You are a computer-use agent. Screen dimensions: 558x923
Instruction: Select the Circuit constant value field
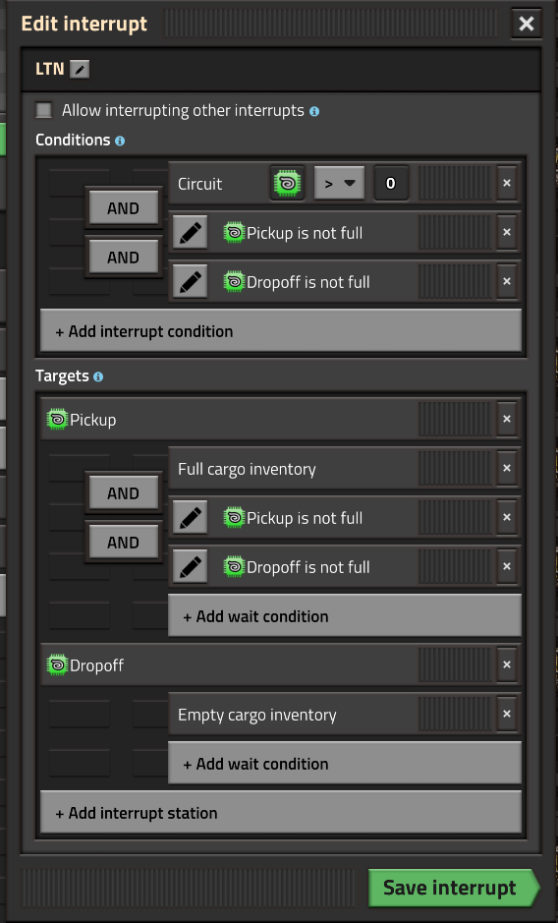coord(391,184)
